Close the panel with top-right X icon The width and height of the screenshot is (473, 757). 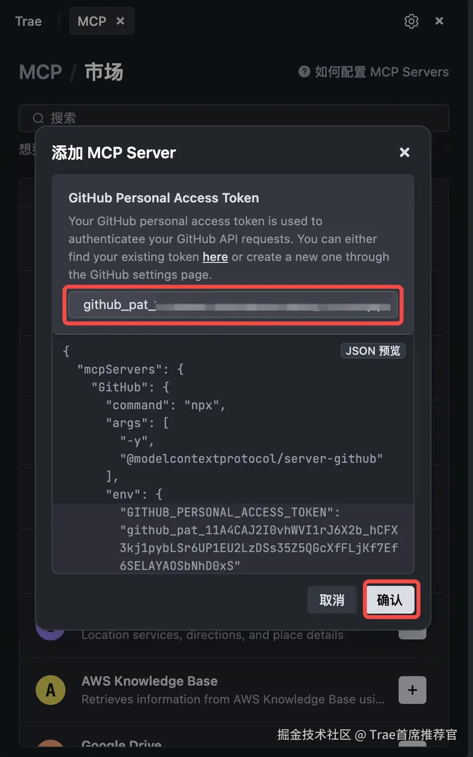pos(439,21)
